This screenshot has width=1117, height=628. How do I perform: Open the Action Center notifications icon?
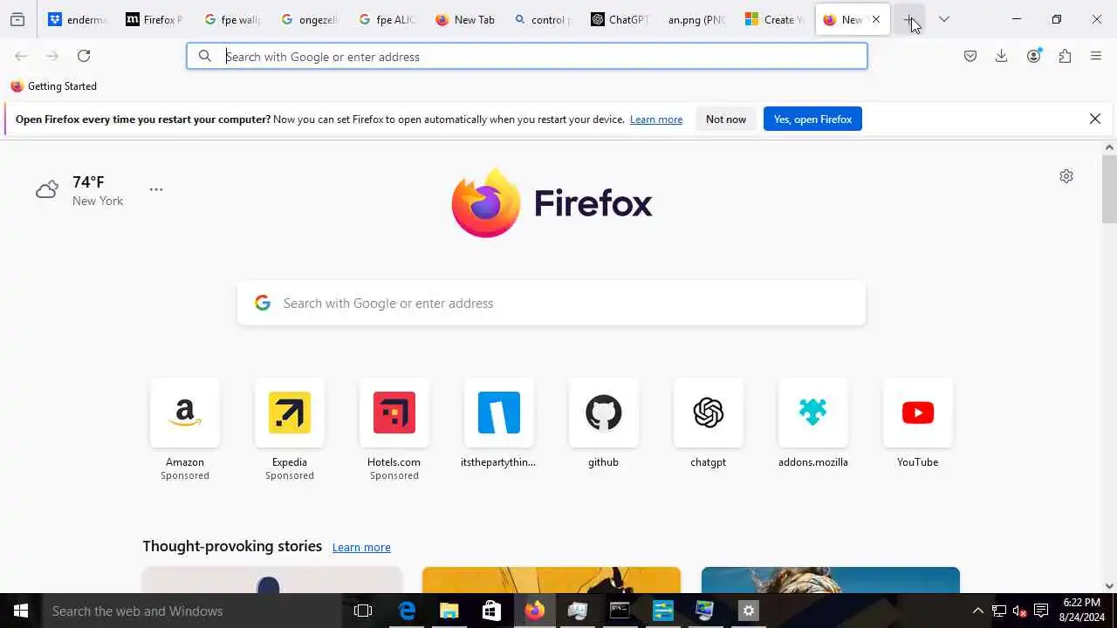(x=1041, y=611)
